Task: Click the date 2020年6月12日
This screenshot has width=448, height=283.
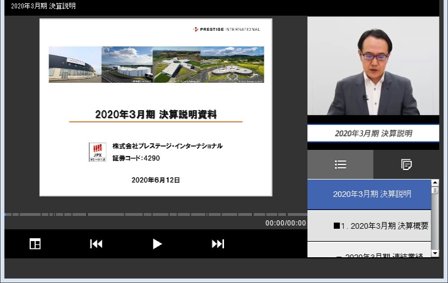Action: click(156, 180)
